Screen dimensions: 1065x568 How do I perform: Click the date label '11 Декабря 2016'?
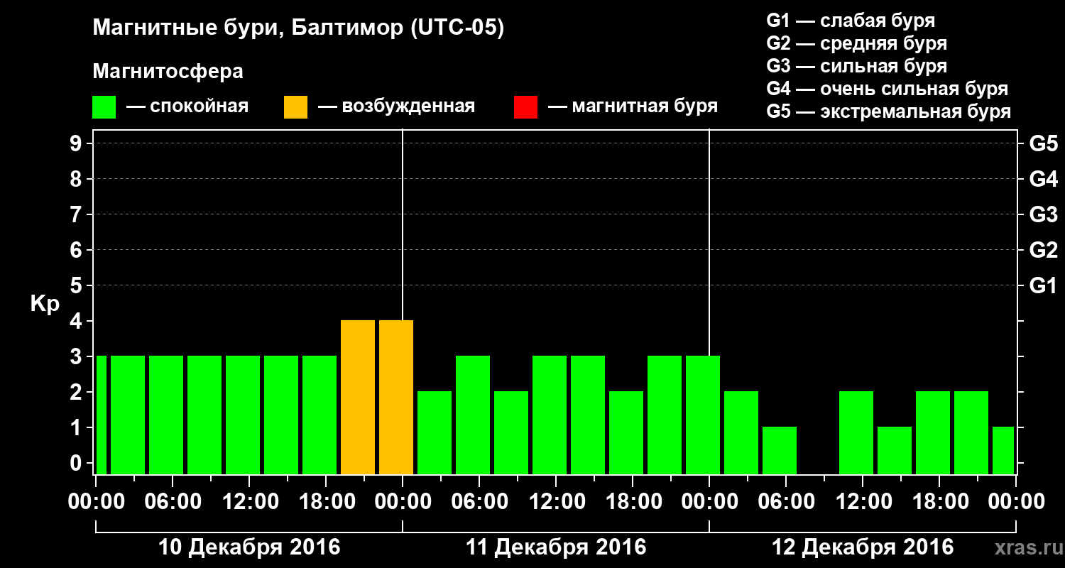[556, 547]
